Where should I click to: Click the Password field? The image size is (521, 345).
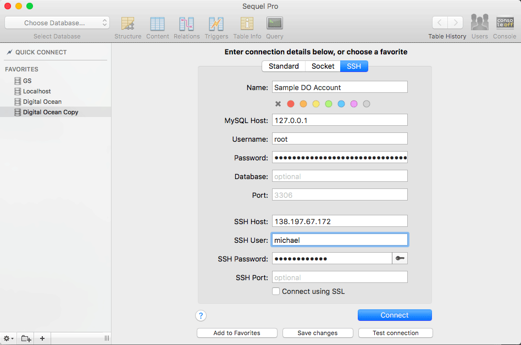[340, 157]
